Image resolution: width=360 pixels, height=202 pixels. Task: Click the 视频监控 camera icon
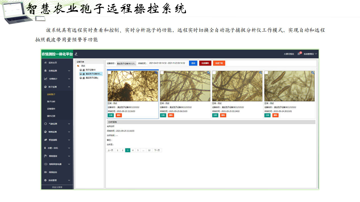[46, 172]
